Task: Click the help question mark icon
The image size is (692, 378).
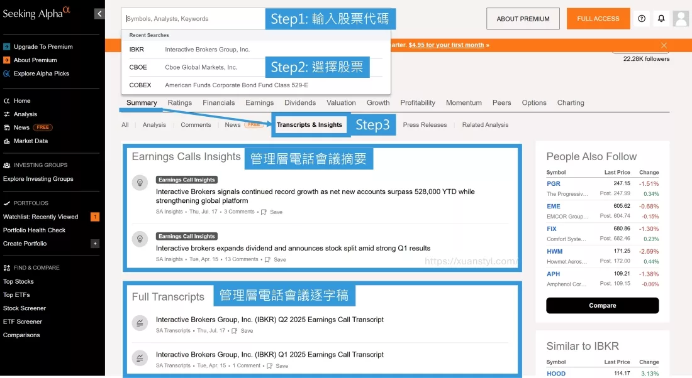Action: [x=642, y=19]
